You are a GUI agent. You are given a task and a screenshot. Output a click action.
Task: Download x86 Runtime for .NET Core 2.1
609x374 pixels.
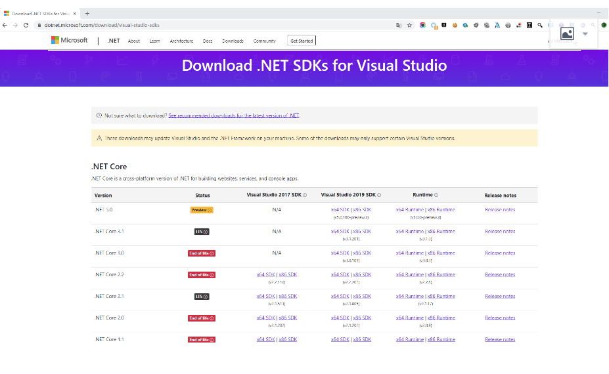coord(441,297)
